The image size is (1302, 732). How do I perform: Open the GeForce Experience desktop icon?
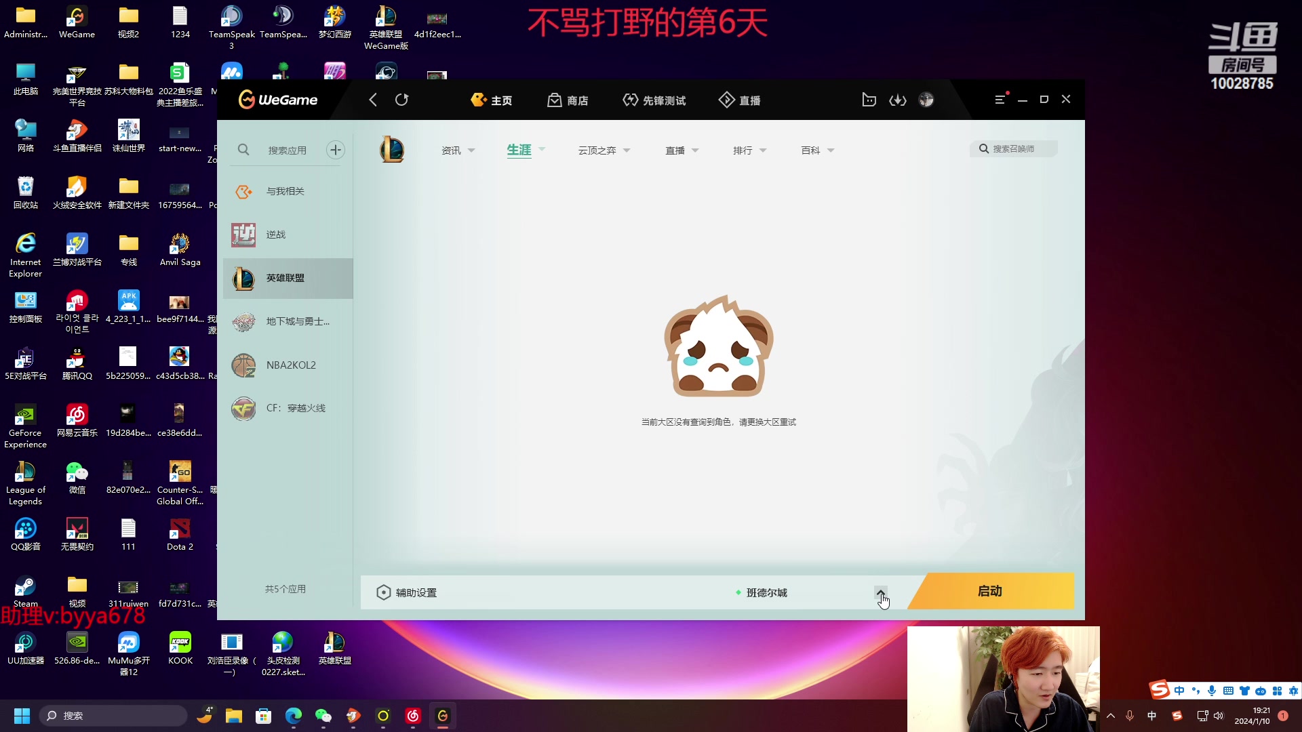(x=26, y=426)
